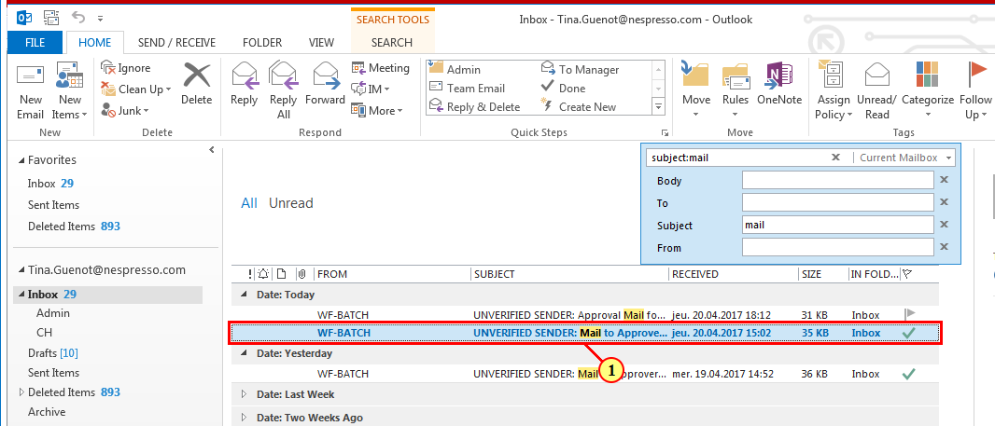Reply to the selected email
Image resolution: width=995 pixels, height=426 pixels.
(245, 84)
